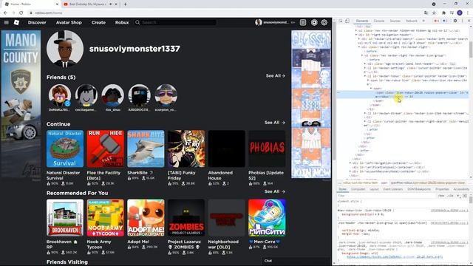Image resolution: width=473 pixels, height=266 pixels.
Task: Open the Chat bar
Action: tap(297, 261)
